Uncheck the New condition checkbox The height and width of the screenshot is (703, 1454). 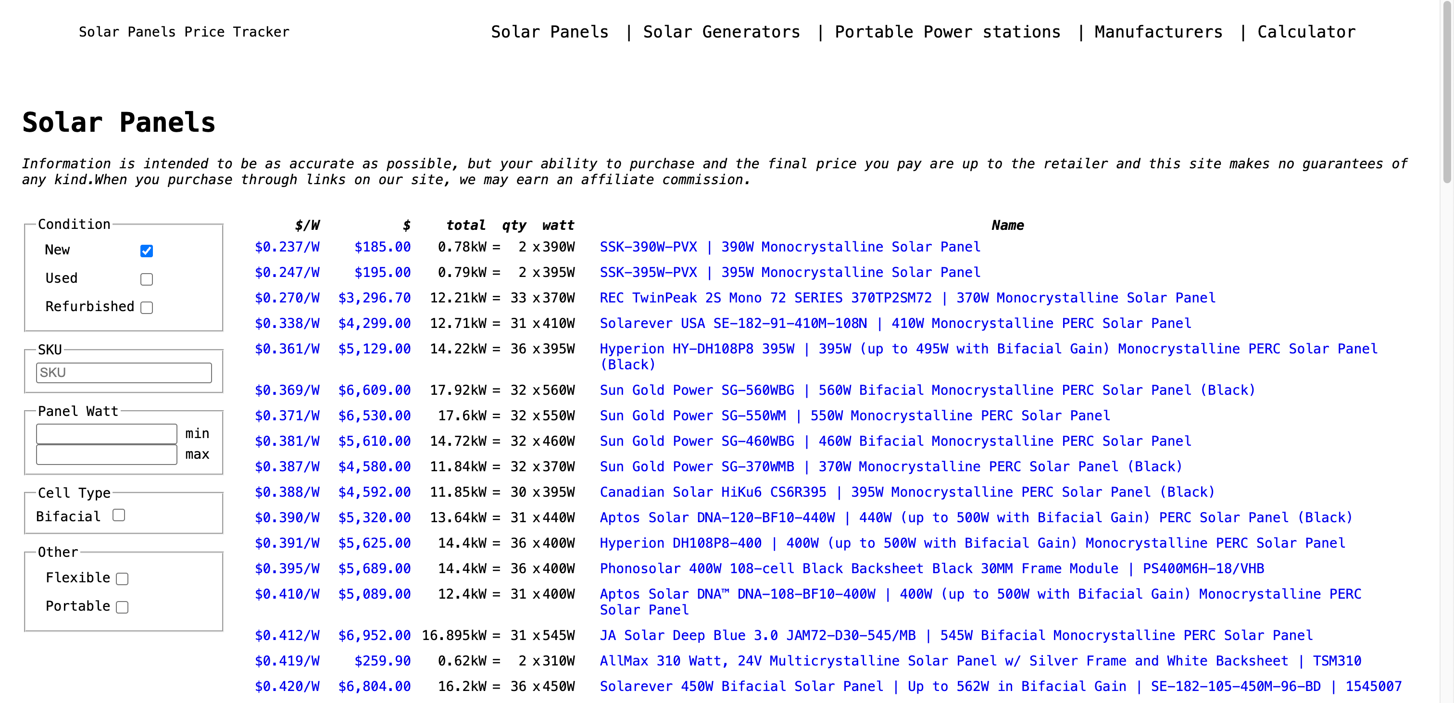(147, 251)
